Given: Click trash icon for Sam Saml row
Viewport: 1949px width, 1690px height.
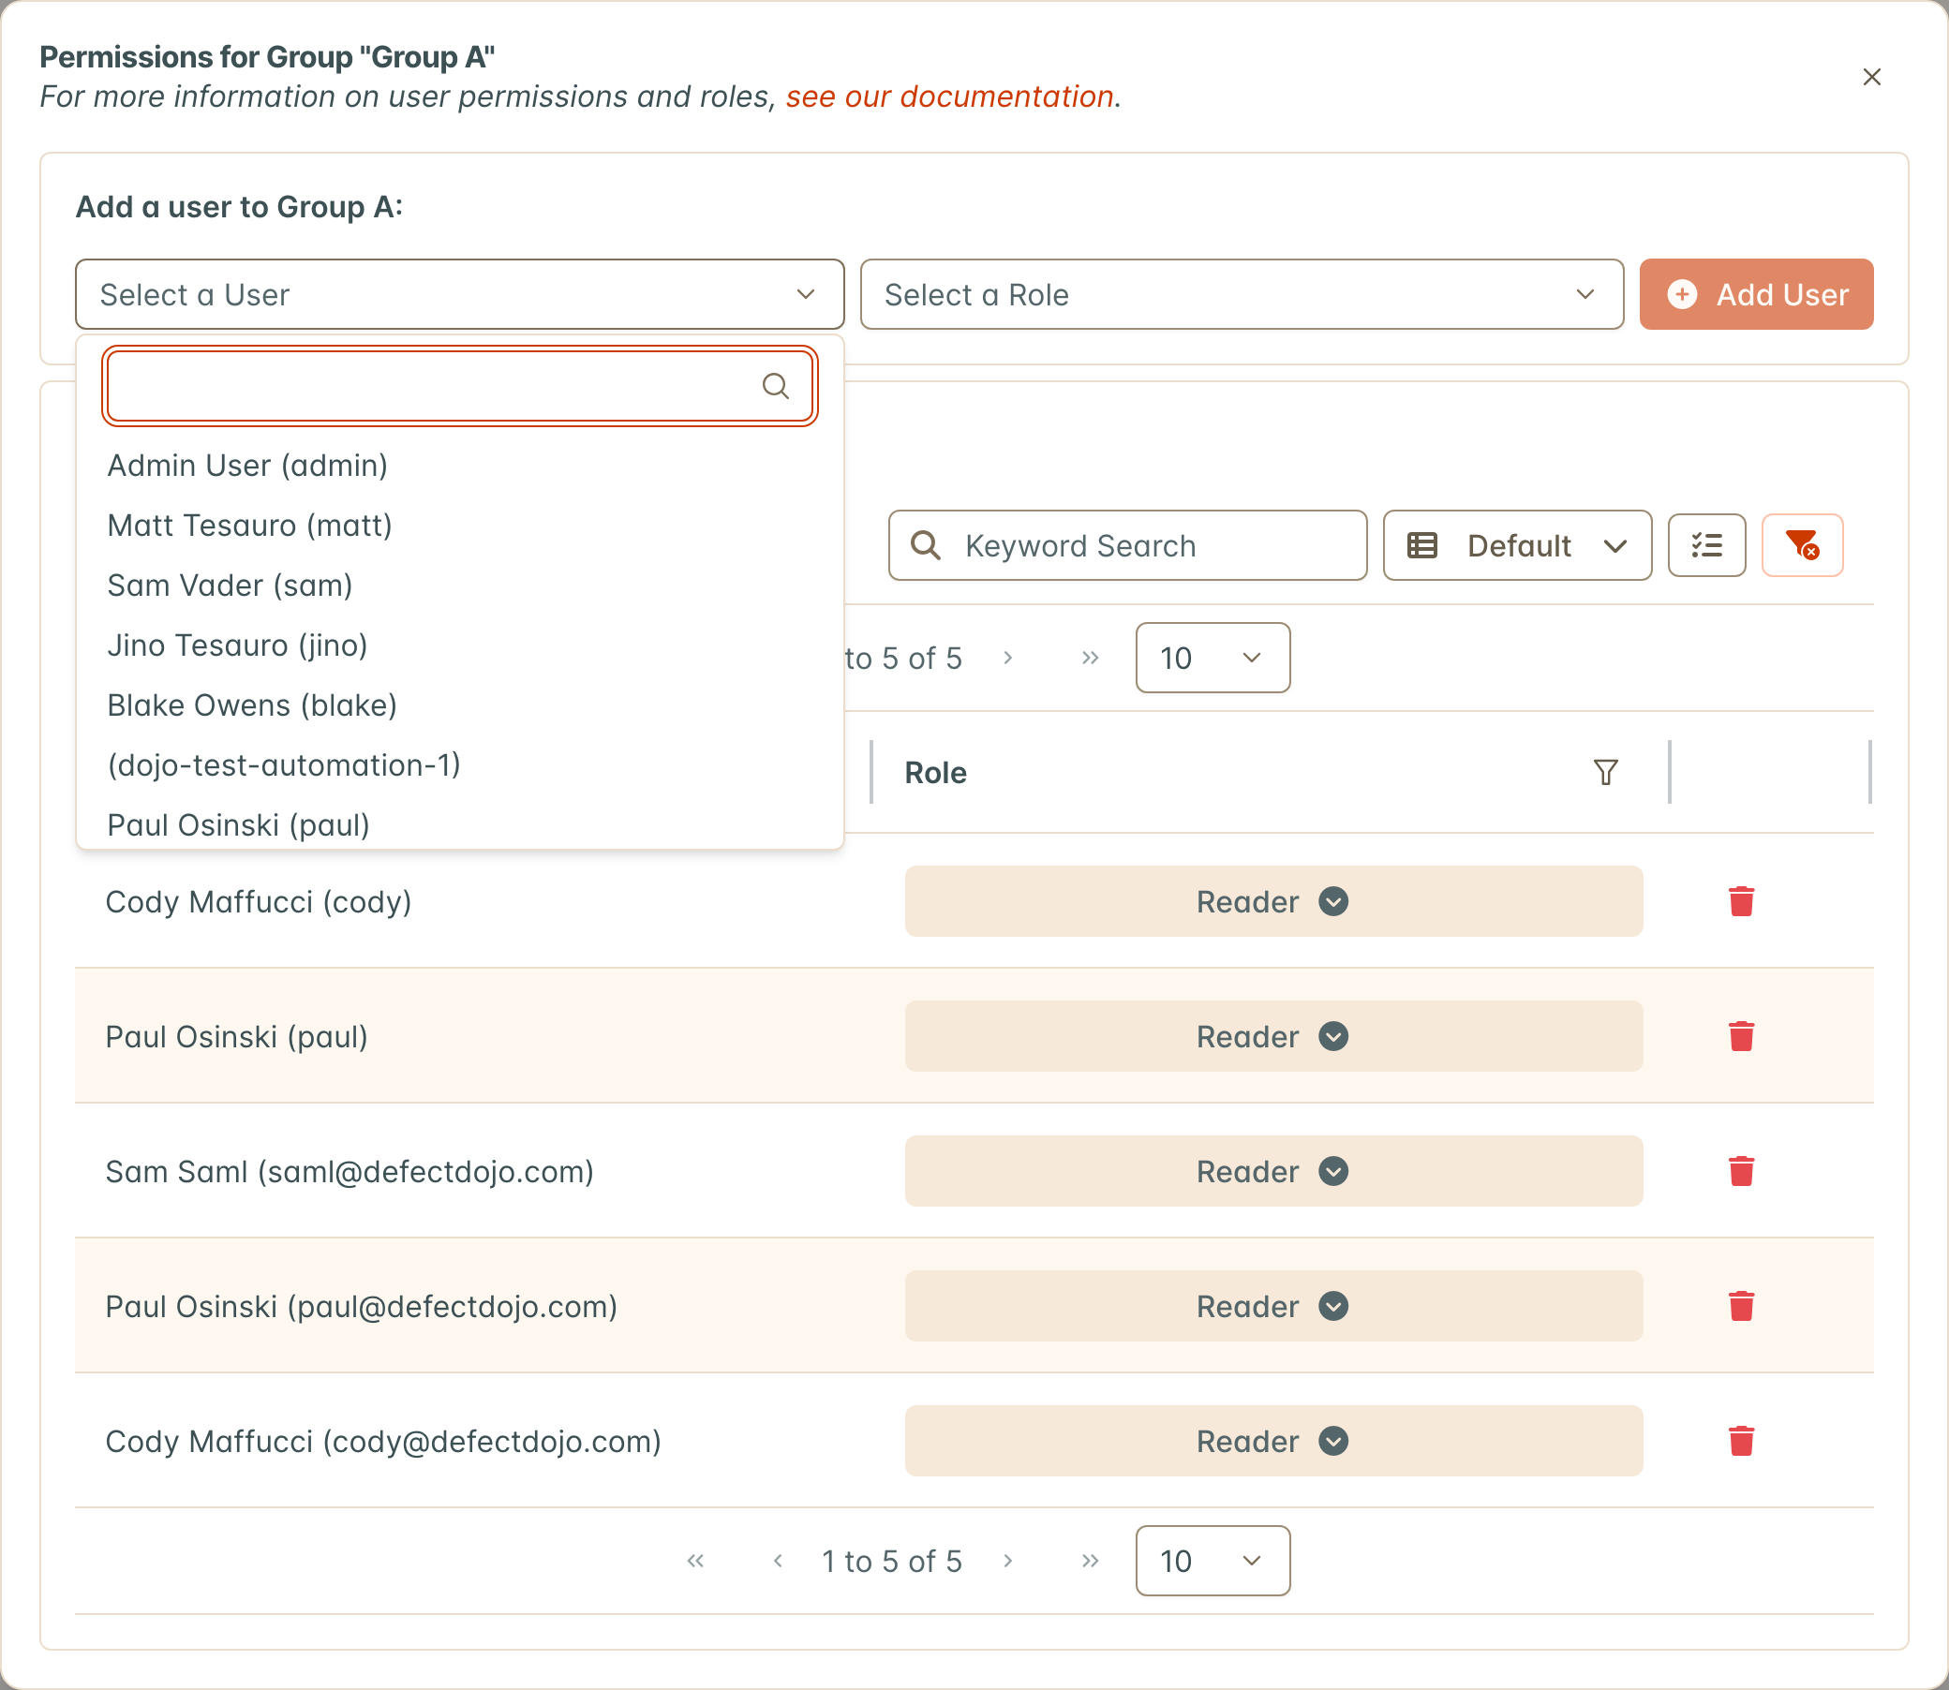Looking at the screenshot, I should click(x=1741, y=1170).
